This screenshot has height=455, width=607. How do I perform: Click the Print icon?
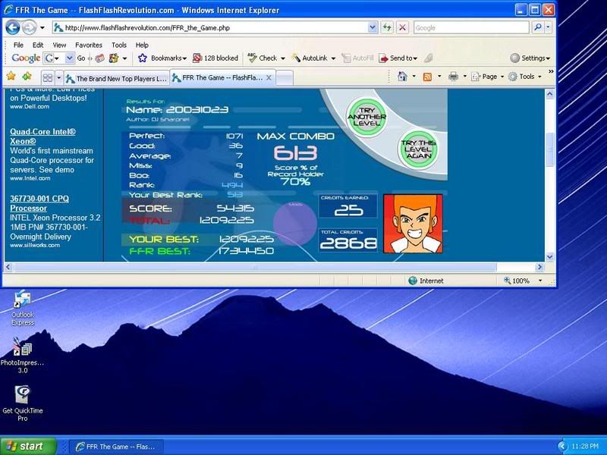pyautogui.click(x=453, y=77)
